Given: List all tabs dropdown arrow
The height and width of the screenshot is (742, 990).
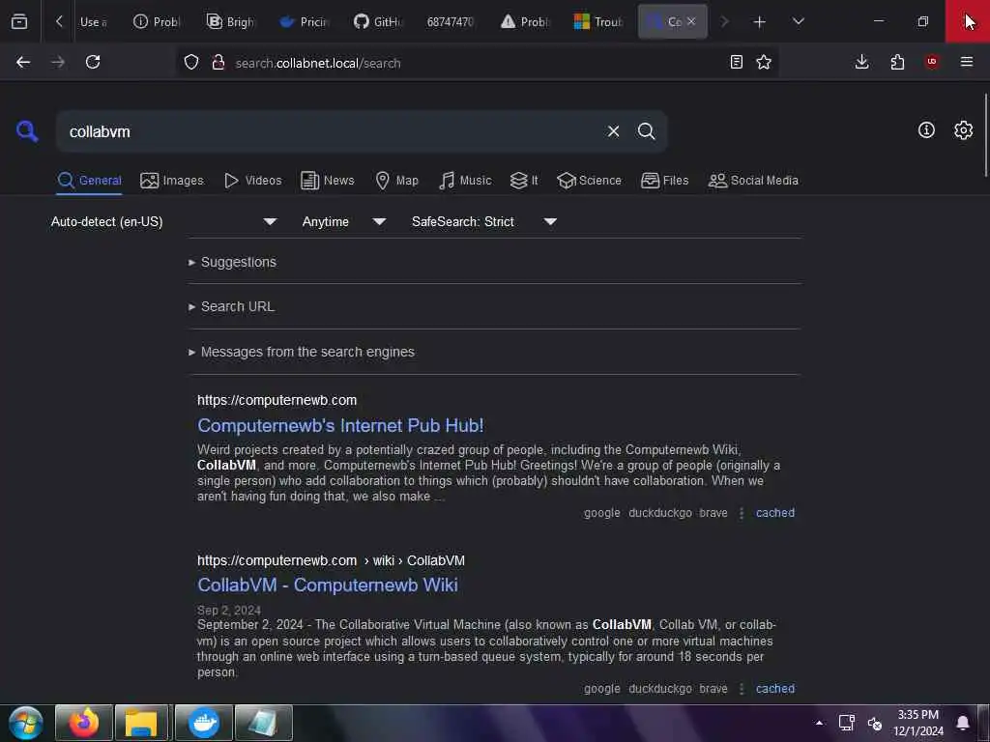Looking at the screenshot, I should [798, 21].
